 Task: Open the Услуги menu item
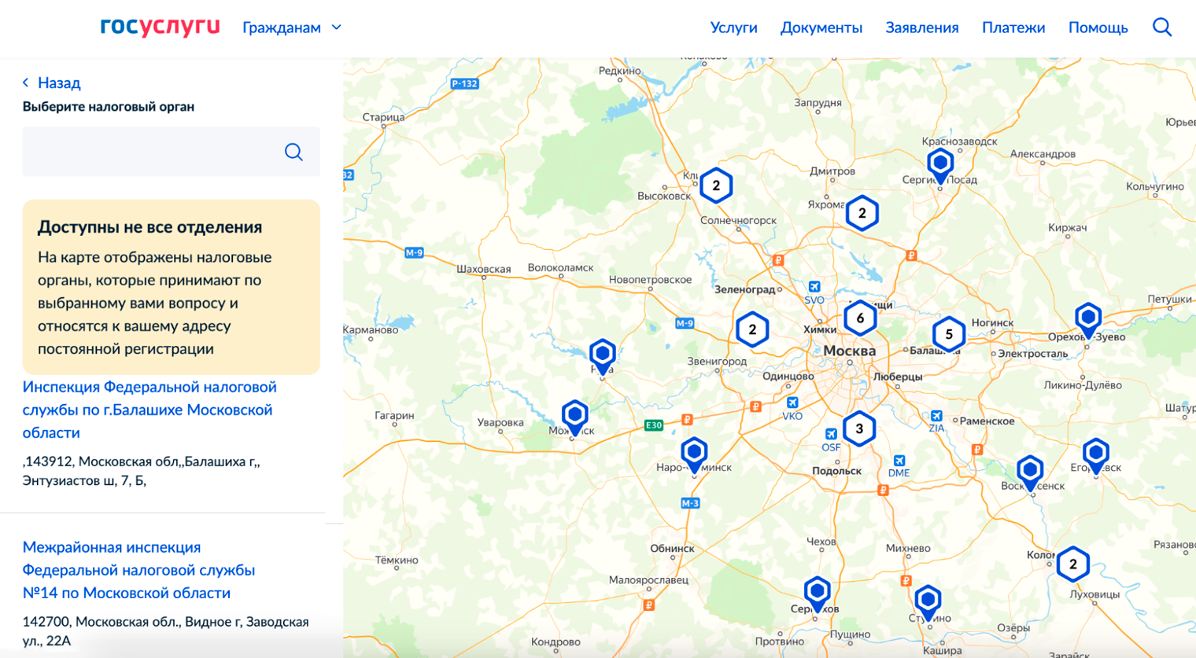point(733,28)
